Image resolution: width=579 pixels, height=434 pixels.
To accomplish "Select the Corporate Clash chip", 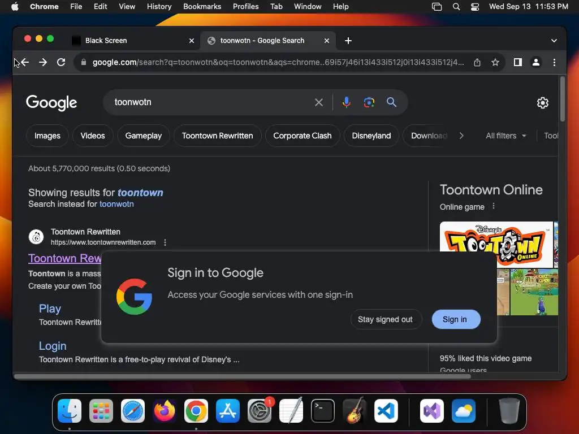I will tap(302, 136).
